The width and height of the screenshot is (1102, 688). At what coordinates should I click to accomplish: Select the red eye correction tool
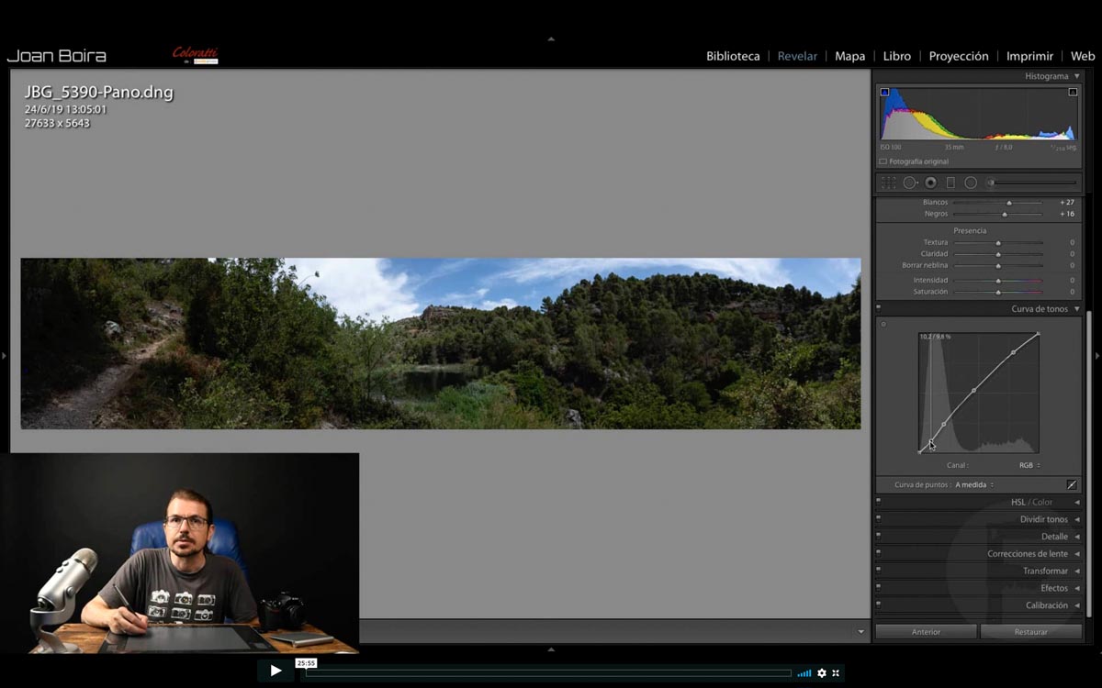pyautogui.click(x=930, y=183)
